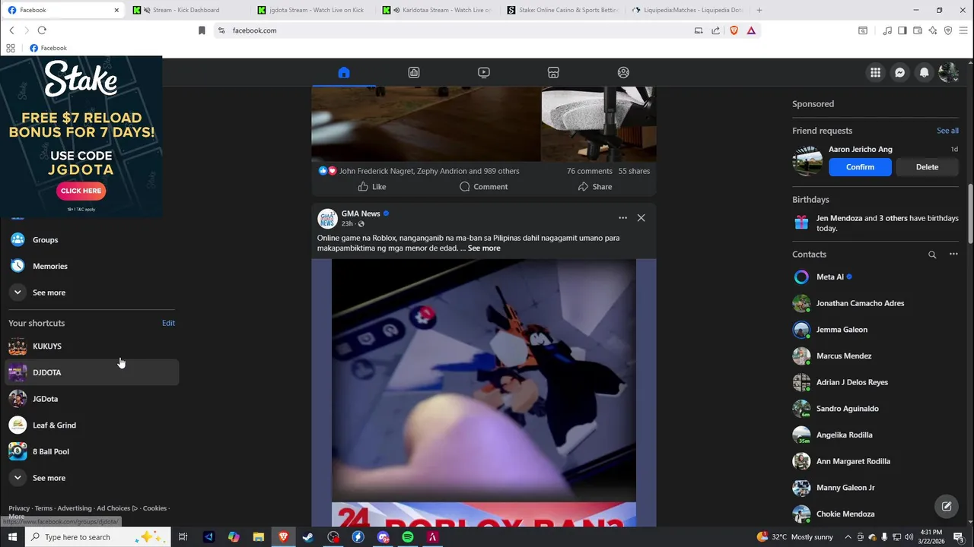Click the new message compose icon
This screenshot has width=974, height=547.
[x=947, y=506]
